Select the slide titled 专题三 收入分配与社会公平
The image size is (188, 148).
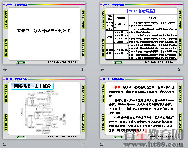pos(44,33)
